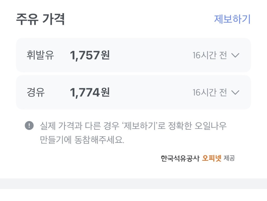Tap the blue 제보하기 link
Screen dimensions: 267x201
coord(232,19)
